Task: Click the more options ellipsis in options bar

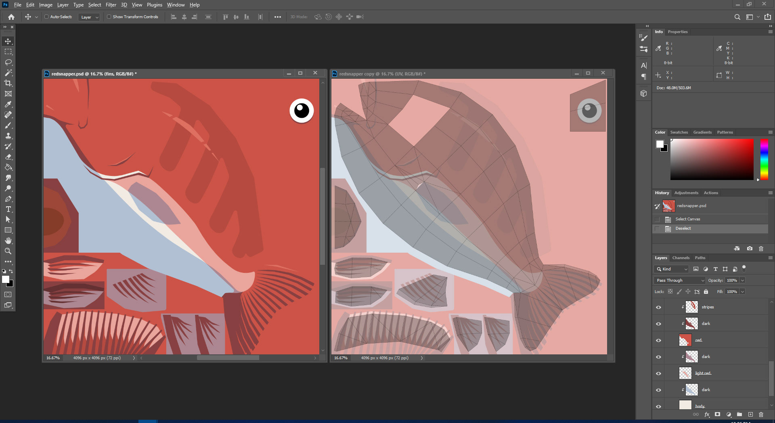Action: click(x=278, y=17)
